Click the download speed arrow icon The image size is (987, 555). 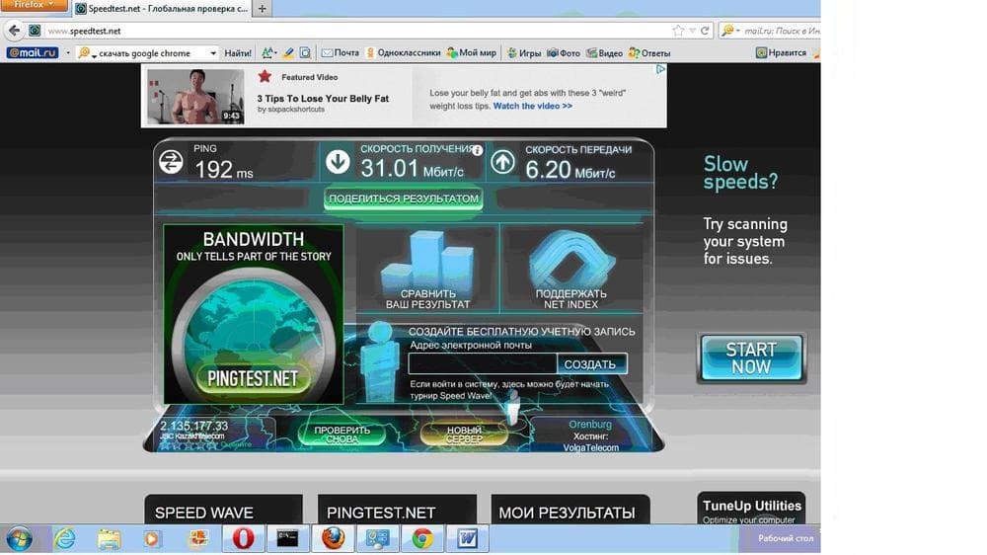tap(338, 162)
